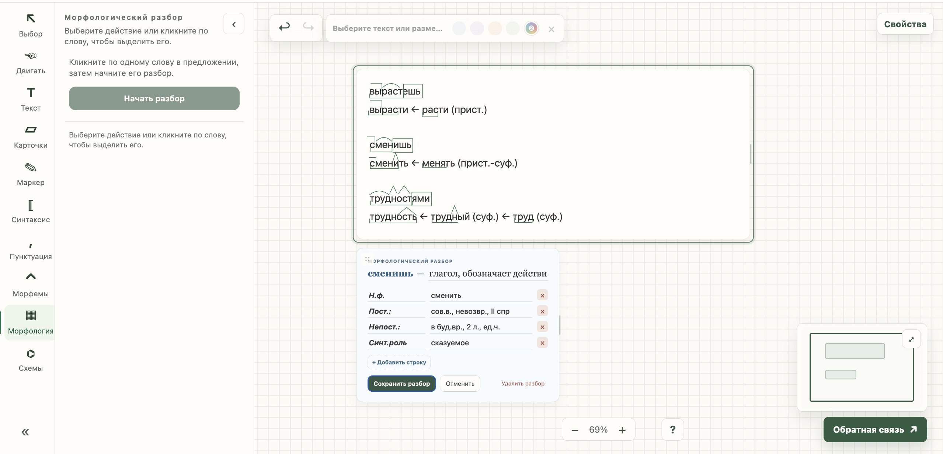Click the undo arrow
This screenshot has width=943, height=454.
tap(284, 27)
